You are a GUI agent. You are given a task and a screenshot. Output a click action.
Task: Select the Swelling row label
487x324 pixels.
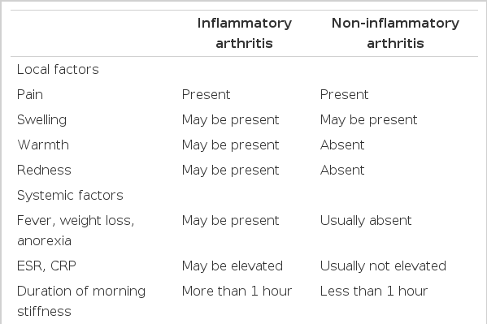pos(42,120)
